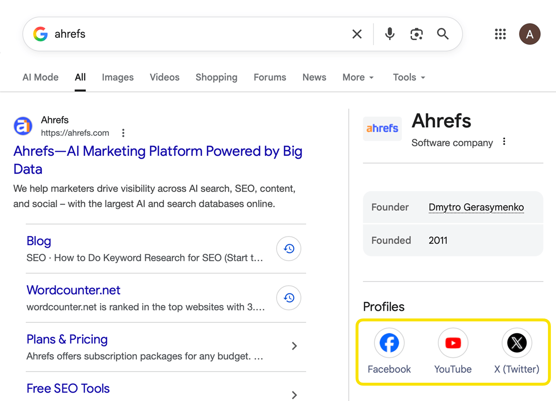The width and height of the screenshot is (556, 401).
Task: Open your Google account avatar
Action: pyautogui.click(x=530, y=34)
